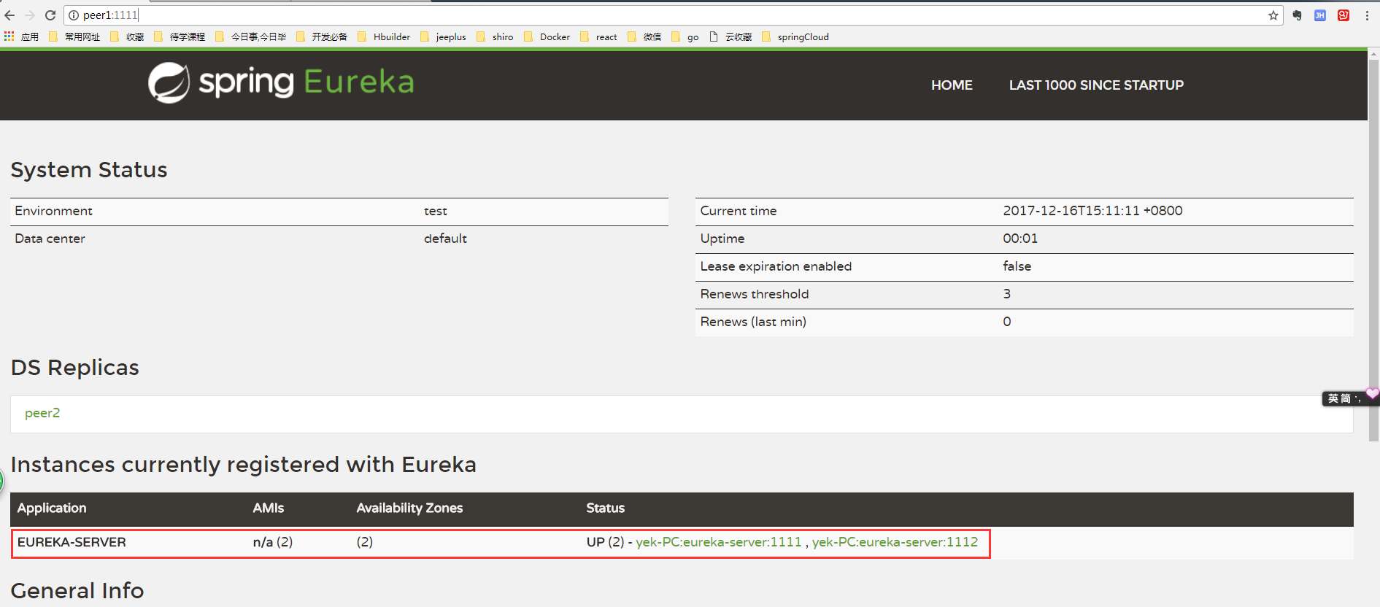The height and width of the screenshot is (607, 1380).
Task: Open the blue JH extension icon
Action: tap(1320, 15)
